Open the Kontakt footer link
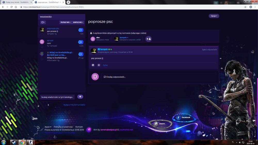This screenshot has height=145, width=258. [x=79, y=127]
